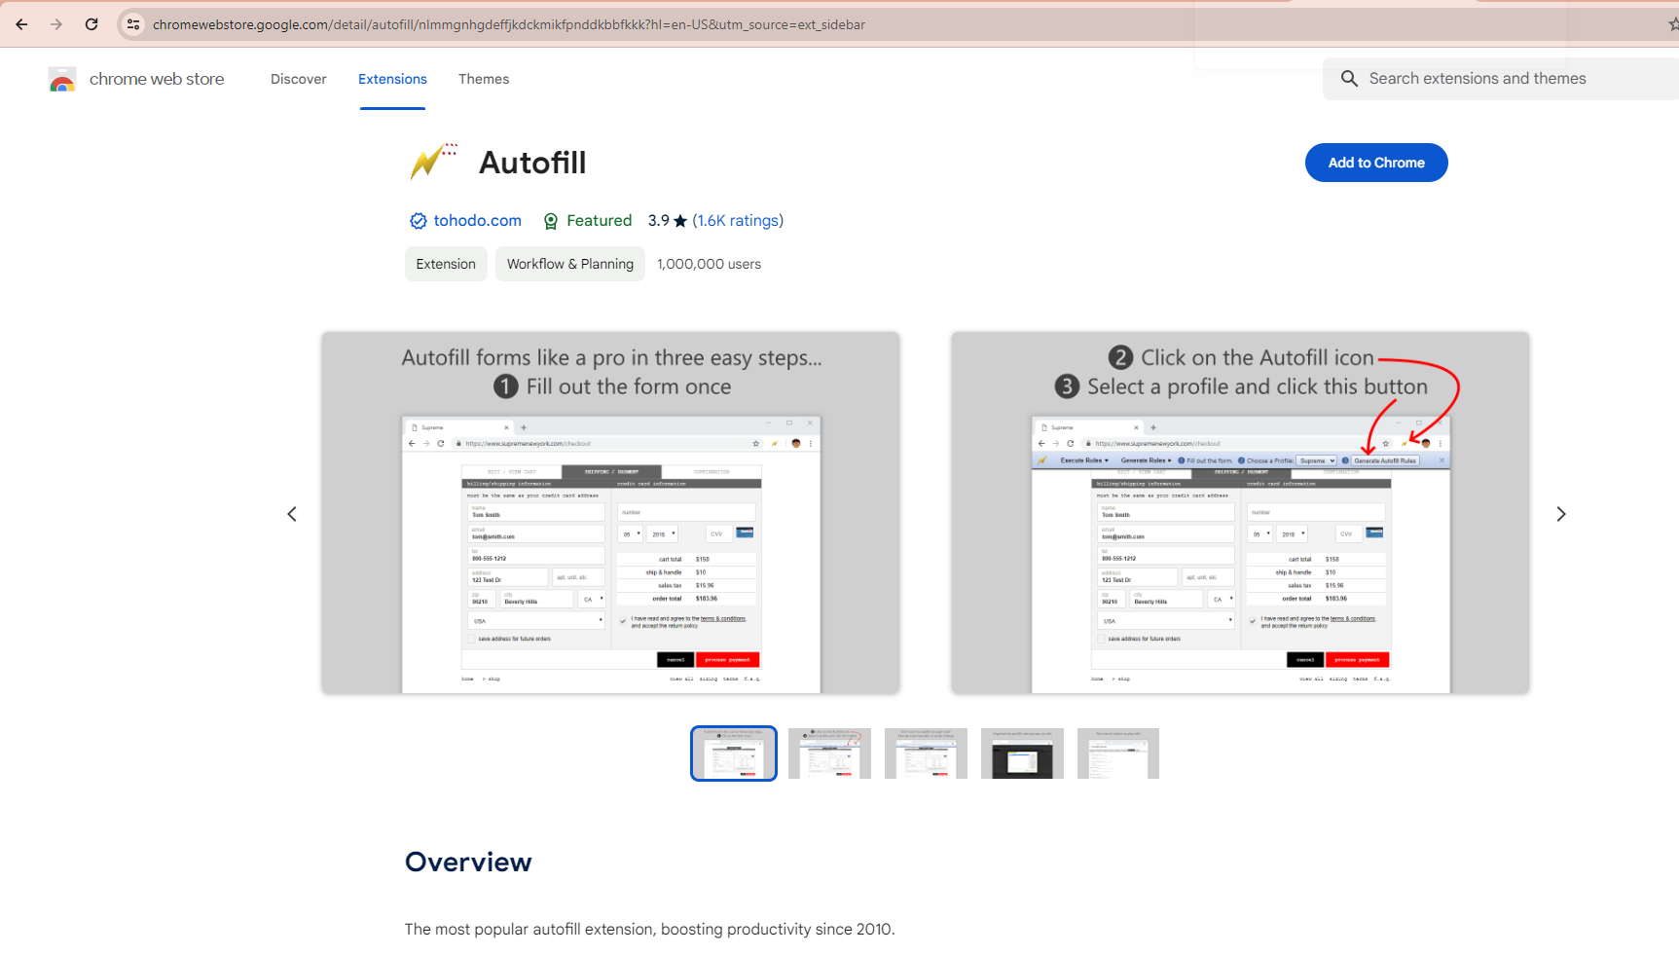
Task: Select the first screenshot thumbnail
Action: click(x=734, y=753)
